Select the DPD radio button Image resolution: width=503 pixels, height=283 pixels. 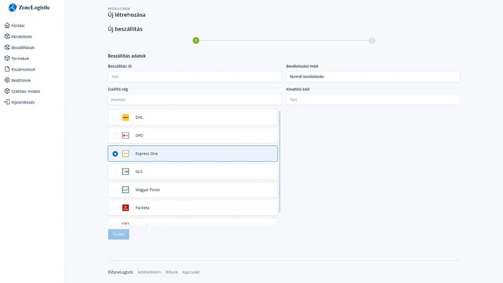pos(115,136)
